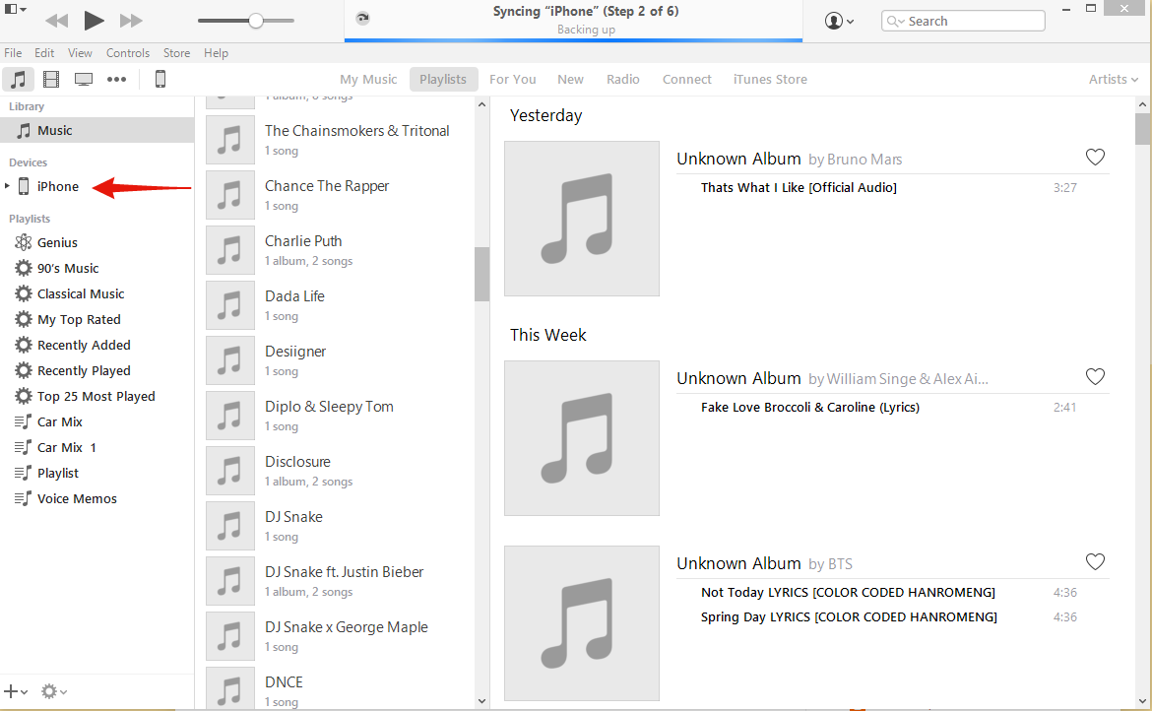1152x711 pixels.
Task: Open the Help menu
Action: click(216, 53)
